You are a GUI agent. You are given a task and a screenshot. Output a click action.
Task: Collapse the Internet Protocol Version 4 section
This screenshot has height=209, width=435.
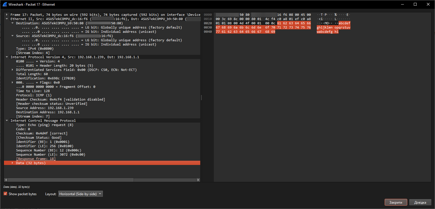[x=7, y=57]
